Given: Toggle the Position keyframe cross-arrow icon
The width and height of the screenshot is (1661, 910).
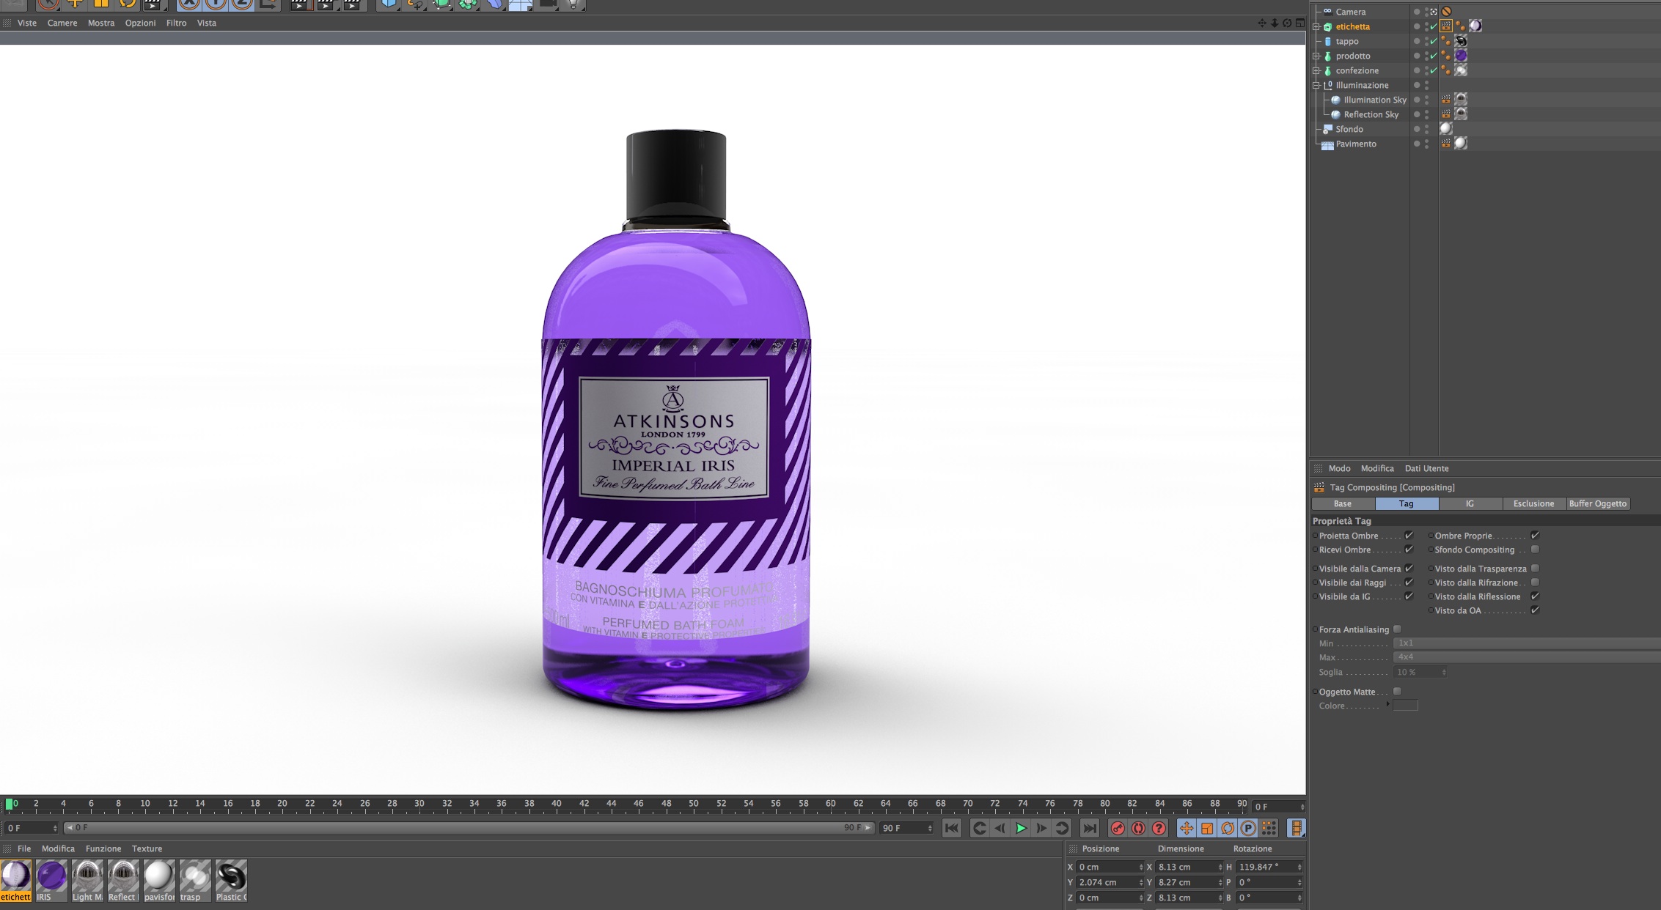Looking at the screenshot, I should point(1186,828).
